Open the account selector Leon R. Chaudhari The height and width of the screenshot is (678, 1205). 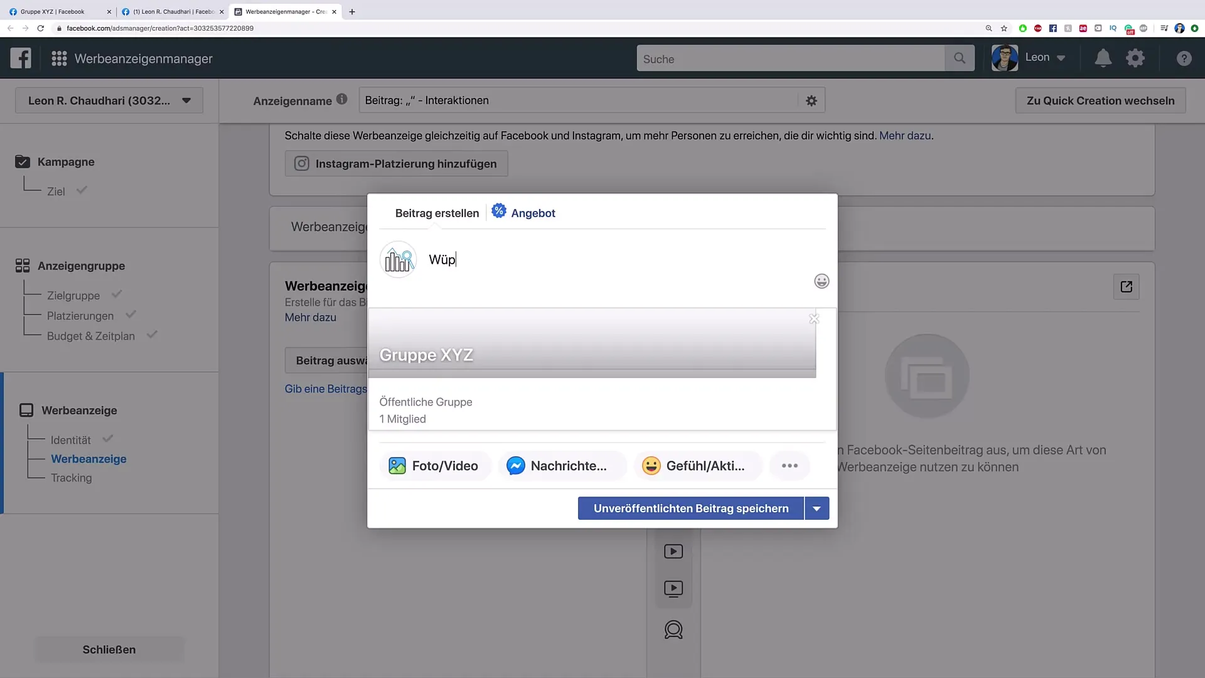[109, 100]
